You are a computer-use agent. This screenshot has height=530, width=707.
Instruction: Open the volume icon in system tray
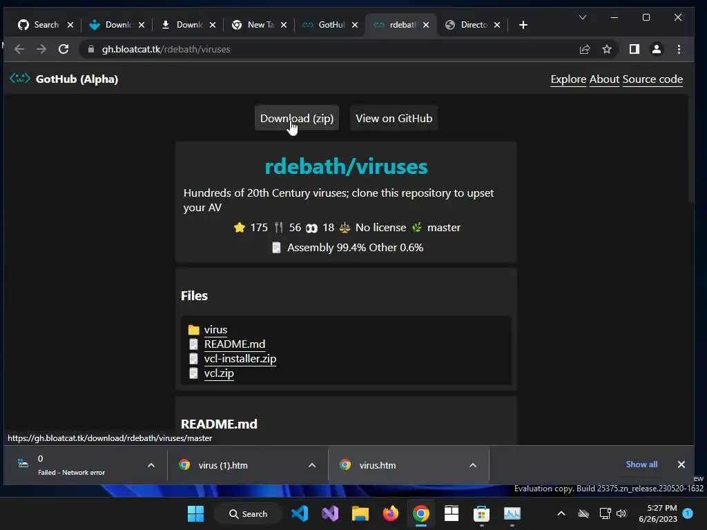(x=622, y=513)
